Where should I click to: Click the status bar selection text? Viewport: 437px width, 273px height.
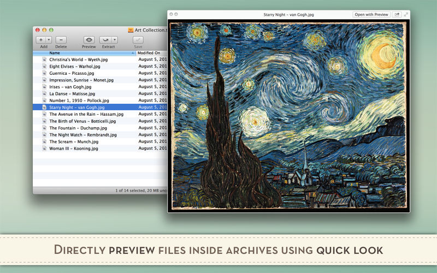(141, 191)
